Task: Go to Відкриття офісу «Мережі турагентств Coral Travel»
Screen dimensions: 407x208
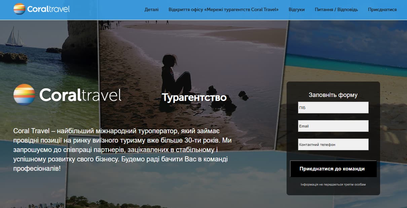Action: click(x=223, y=9)
